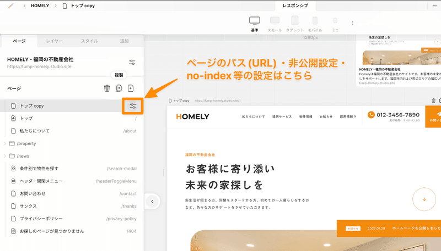The height and width of the screenshot is (251, 441).
Task: Select プライバシーポリシー page row
Action: pos(72,219)
